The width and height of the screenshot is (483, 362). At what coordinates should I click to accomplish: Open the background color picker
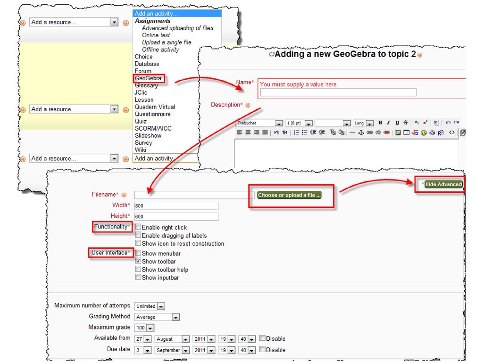pyautogui.click(x=341, y=132)
